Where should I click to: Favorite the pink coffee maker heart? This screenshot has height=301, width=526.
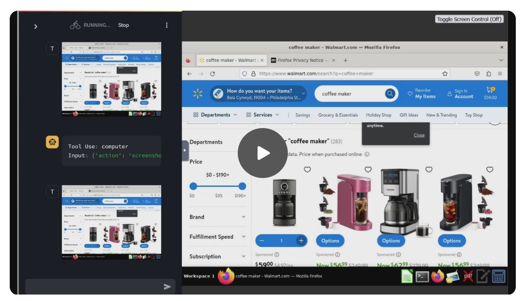pos(368,170)
